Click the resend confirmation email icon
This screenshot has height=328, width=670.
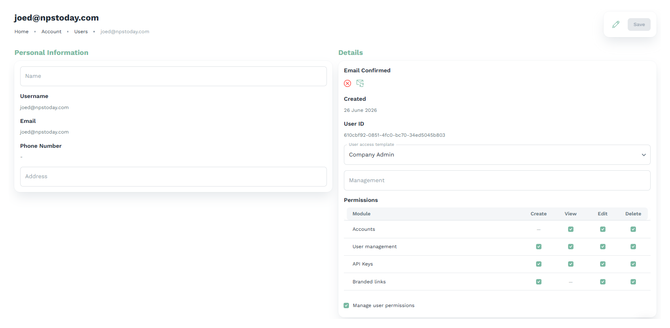click(360, 83)
